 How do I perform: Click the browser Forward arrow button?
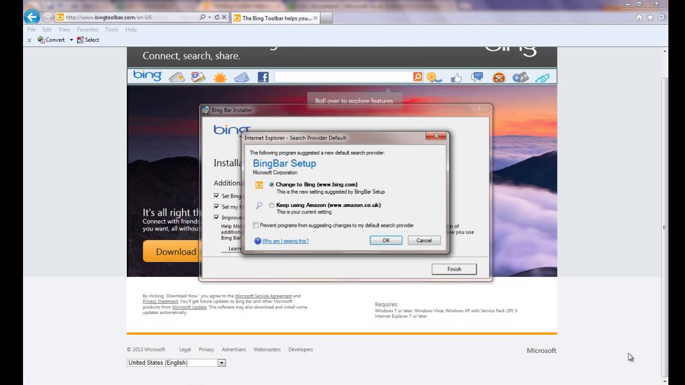click(x=47, y=17)
